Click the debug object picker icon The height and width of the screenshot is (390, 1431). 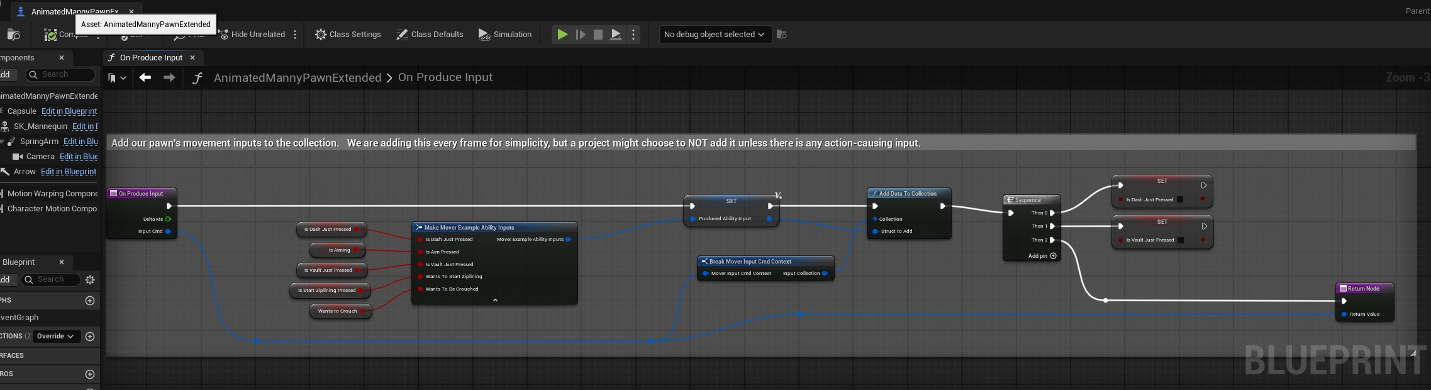click(x=782, y=35)
